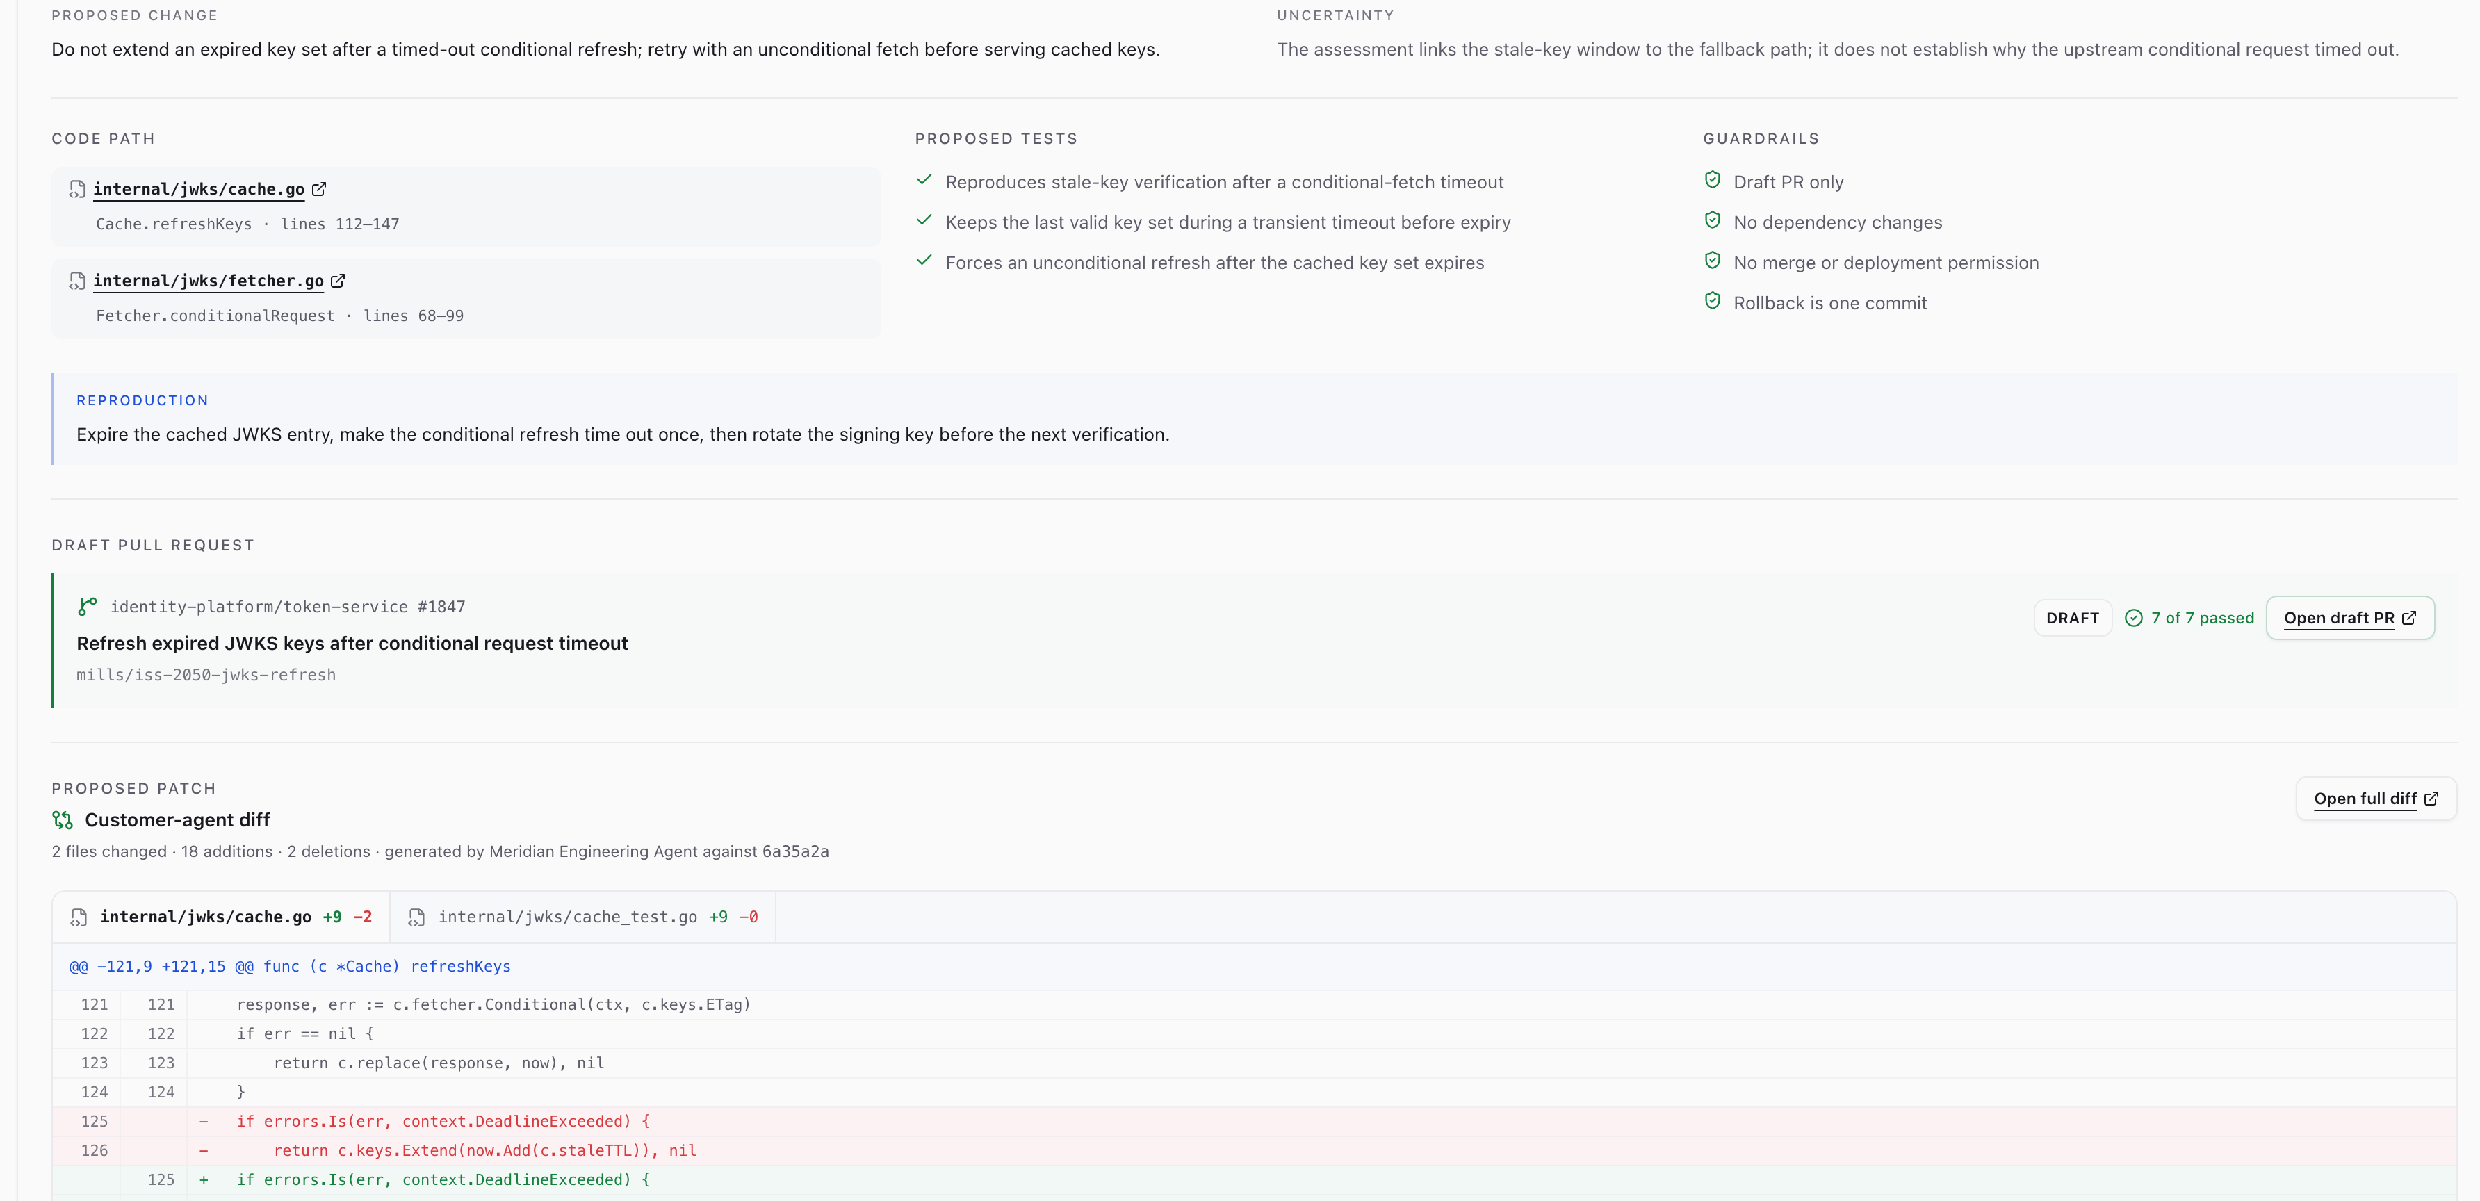Click file icon in cache.go diff tab
2480x1201 pixels.
[79, 918]
